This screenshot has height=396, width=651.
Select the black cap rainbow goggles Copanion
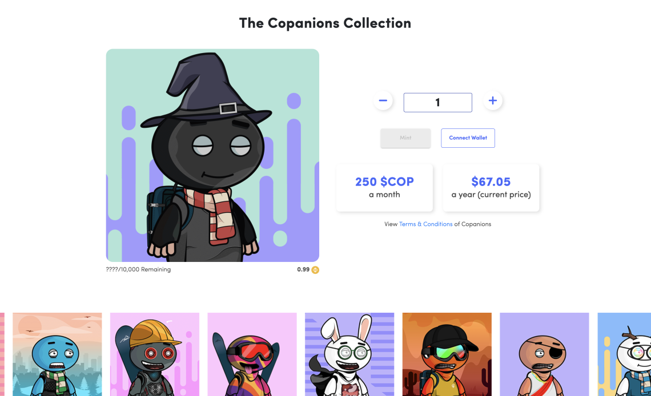[447, 354]
